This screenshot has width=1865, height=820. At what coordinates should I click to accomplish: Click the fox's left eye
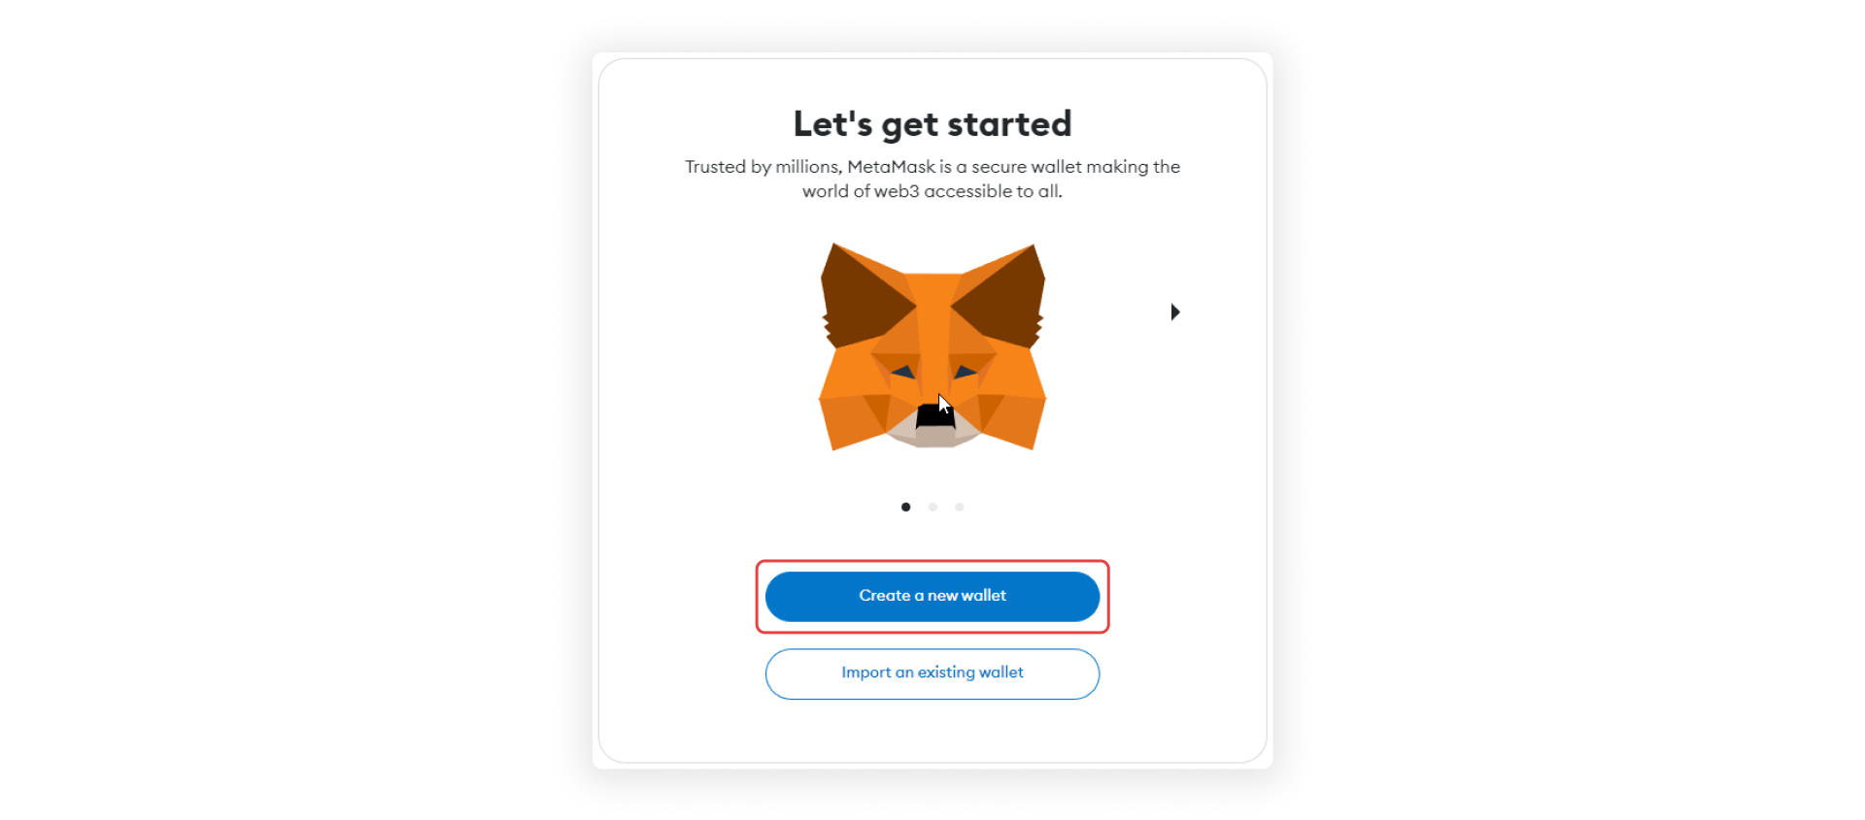(x=902, y=372)
